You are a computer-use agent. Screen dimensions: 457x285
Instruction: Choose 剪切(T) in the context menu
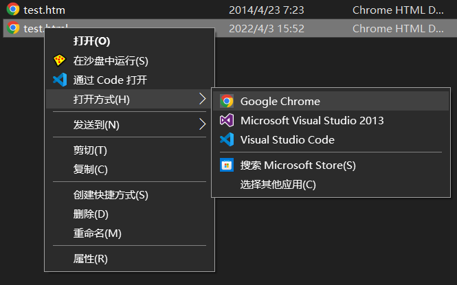(90, 150)
